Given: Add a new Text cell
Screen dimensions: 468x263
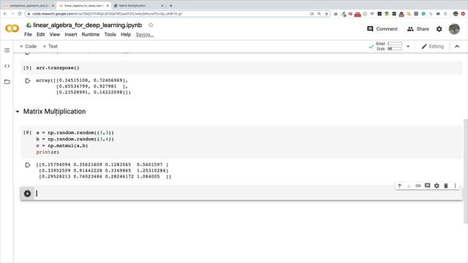Looking at the screenshot, I should [50, 47].
